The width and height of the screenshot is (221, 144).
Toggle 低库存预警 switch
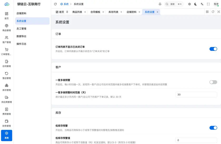coord(213,128)
